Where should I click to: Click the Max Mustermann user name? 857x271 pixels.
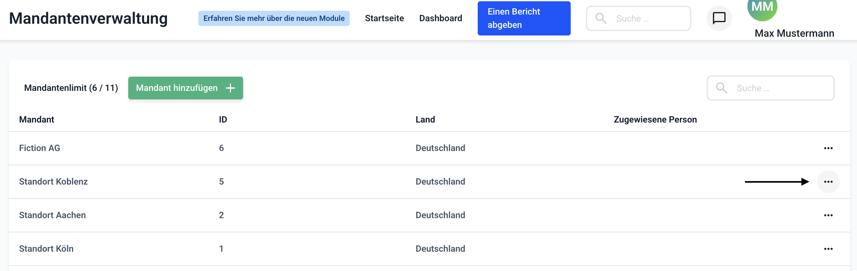click(x=794, y=33)
